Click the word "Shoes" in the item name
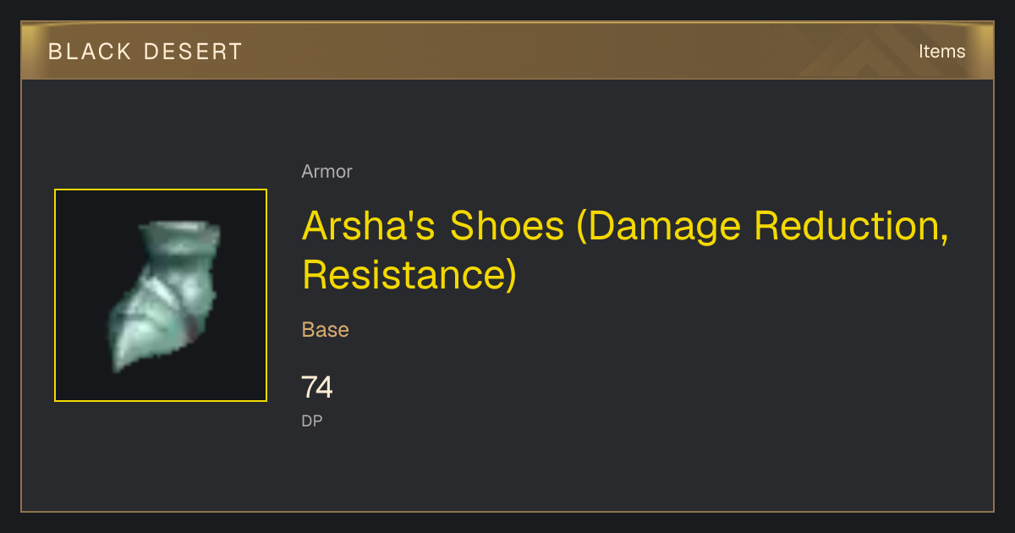This screenshot has width=1015, height=533. pos(507,226)
